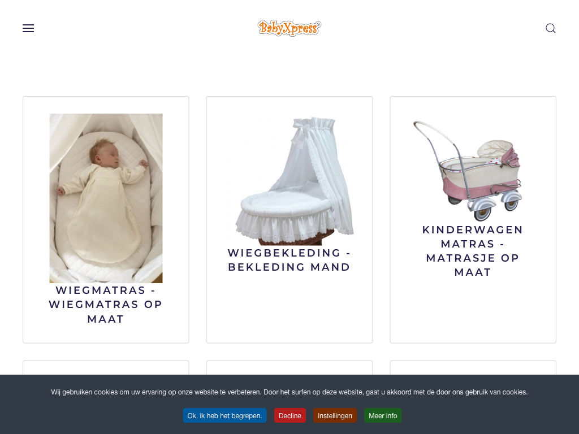
Task: Open the search magnifier icon
Action: click(x=551, y=28)
